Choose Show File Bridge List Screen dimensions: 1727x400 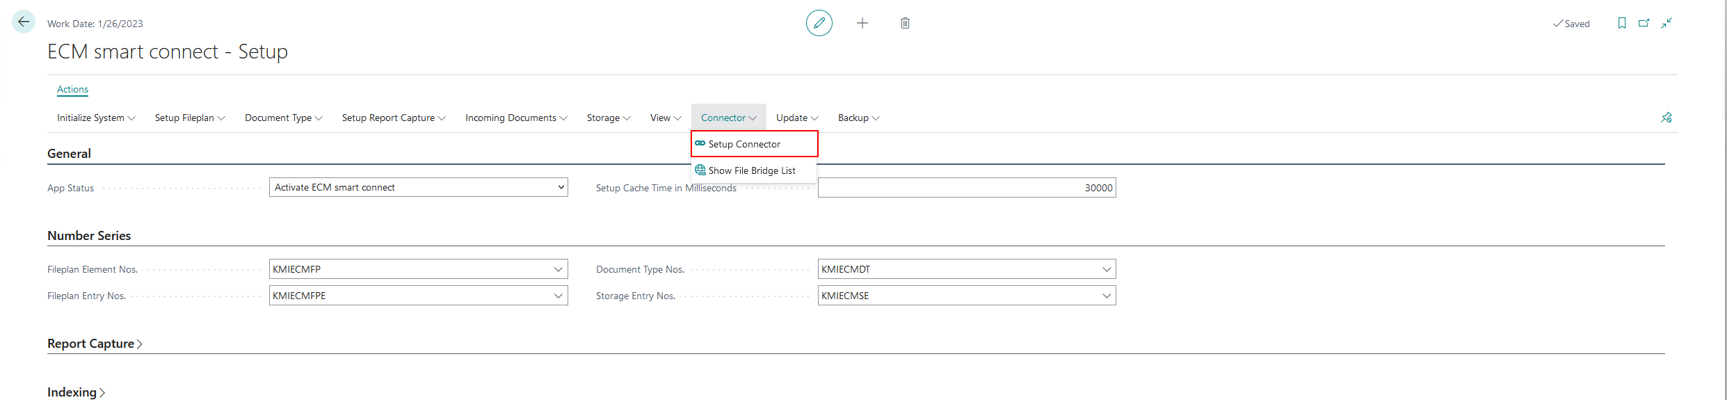pos(751,170)
